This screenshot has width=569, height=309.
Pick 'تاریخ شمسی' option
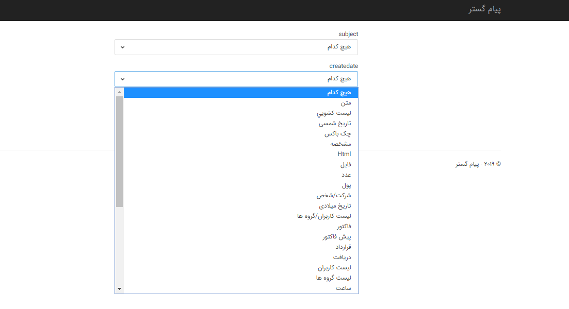click(x=240, y=124)
